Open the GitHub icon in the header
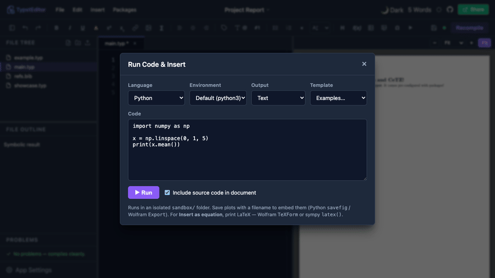 (450, 10)
